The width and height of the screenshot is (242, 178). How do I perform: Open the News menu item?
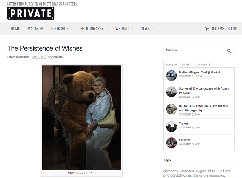145,29
